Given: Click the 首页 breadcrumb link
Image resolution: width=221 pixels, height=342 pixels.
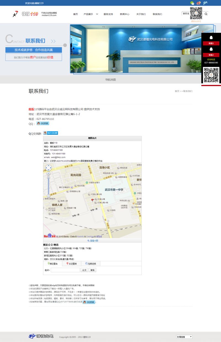Looking at the screenshot, I should pos(177,91).
